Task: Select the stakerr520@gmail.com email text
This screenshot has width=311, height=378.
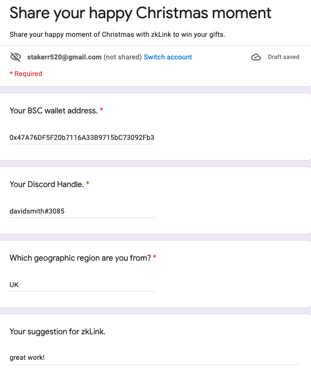Action: 64,57
